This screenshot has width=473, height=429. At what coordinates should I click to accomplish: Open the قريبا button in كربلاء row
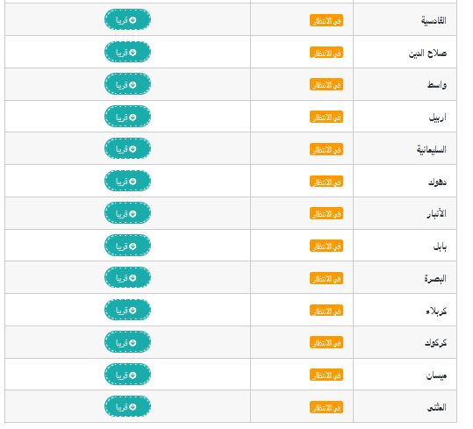(x=127, y=310)
